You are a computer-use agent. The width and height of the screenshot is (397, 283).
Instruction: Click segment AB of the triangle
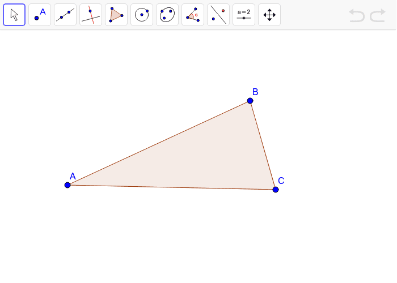(x=158, y=143)
